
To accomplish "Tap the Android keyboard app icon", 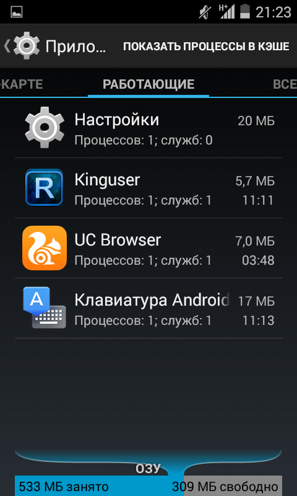I will pyautogui.click(x=44, y=308).
